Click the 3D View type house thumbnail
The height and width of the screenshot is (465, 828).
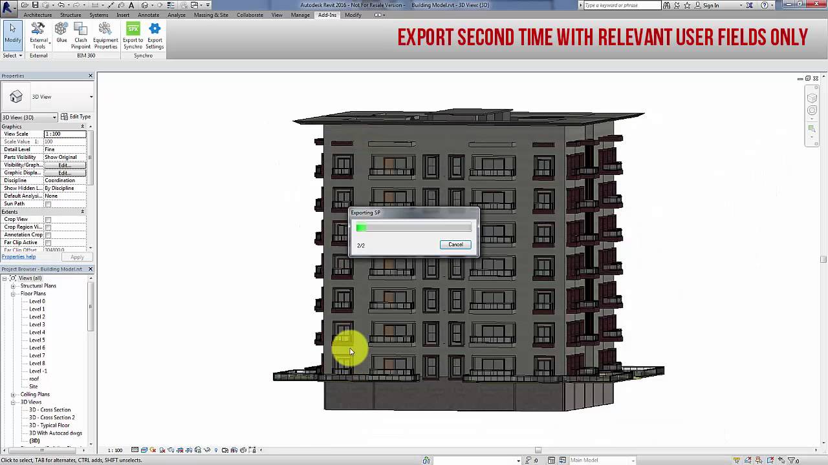tap(16, 97)
